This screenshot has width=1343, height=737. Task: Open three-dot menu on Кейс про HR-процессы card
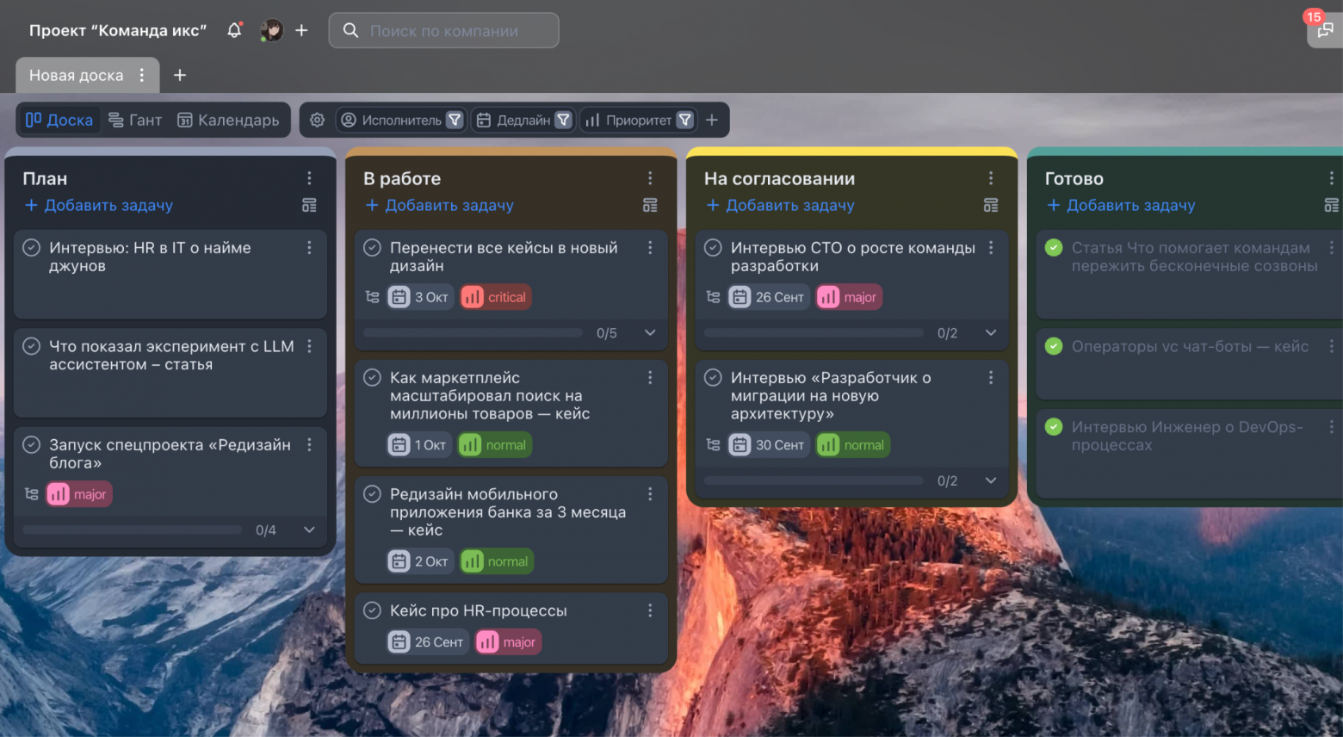tap(650, 610)
